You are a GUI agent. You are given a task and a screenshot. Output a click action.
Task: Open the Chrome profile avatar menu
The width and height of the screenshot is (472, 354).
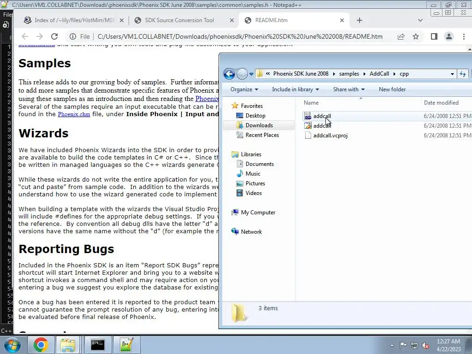449,36
